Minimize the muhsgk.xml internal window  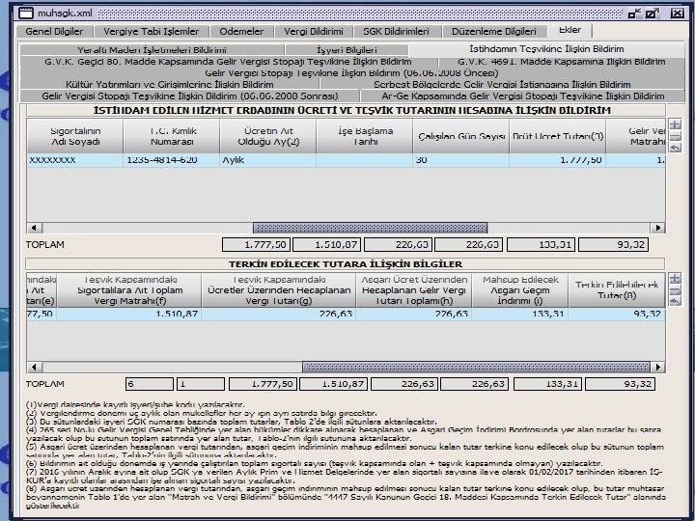click(635, 14)
